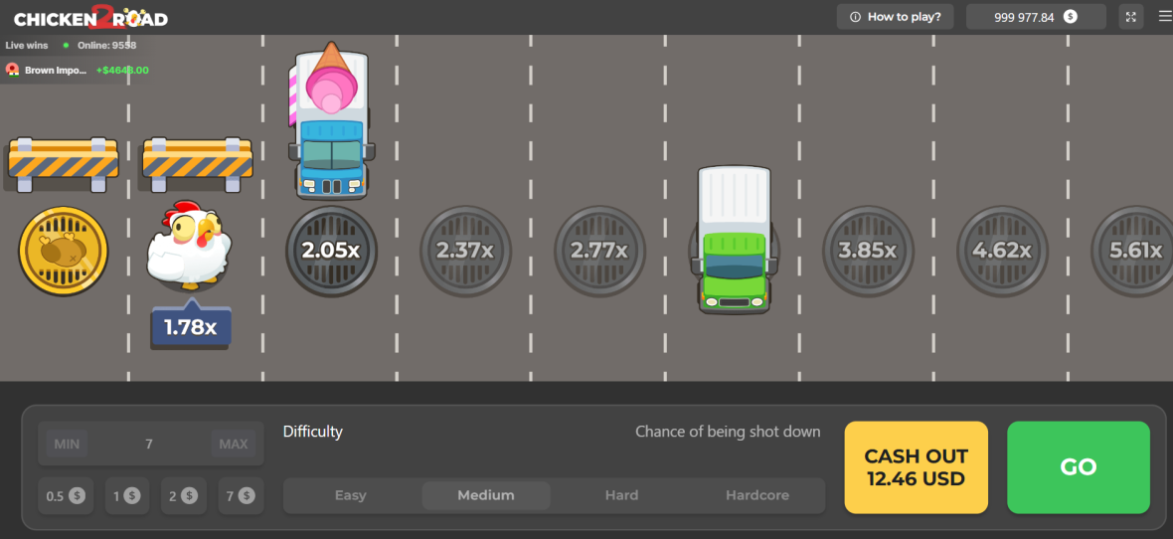Open How to play? help
The image size is (1173, 539).
point(896,17)
